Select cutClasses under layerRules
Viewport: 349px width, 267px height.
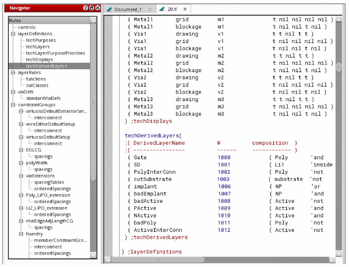pos(37,85)
